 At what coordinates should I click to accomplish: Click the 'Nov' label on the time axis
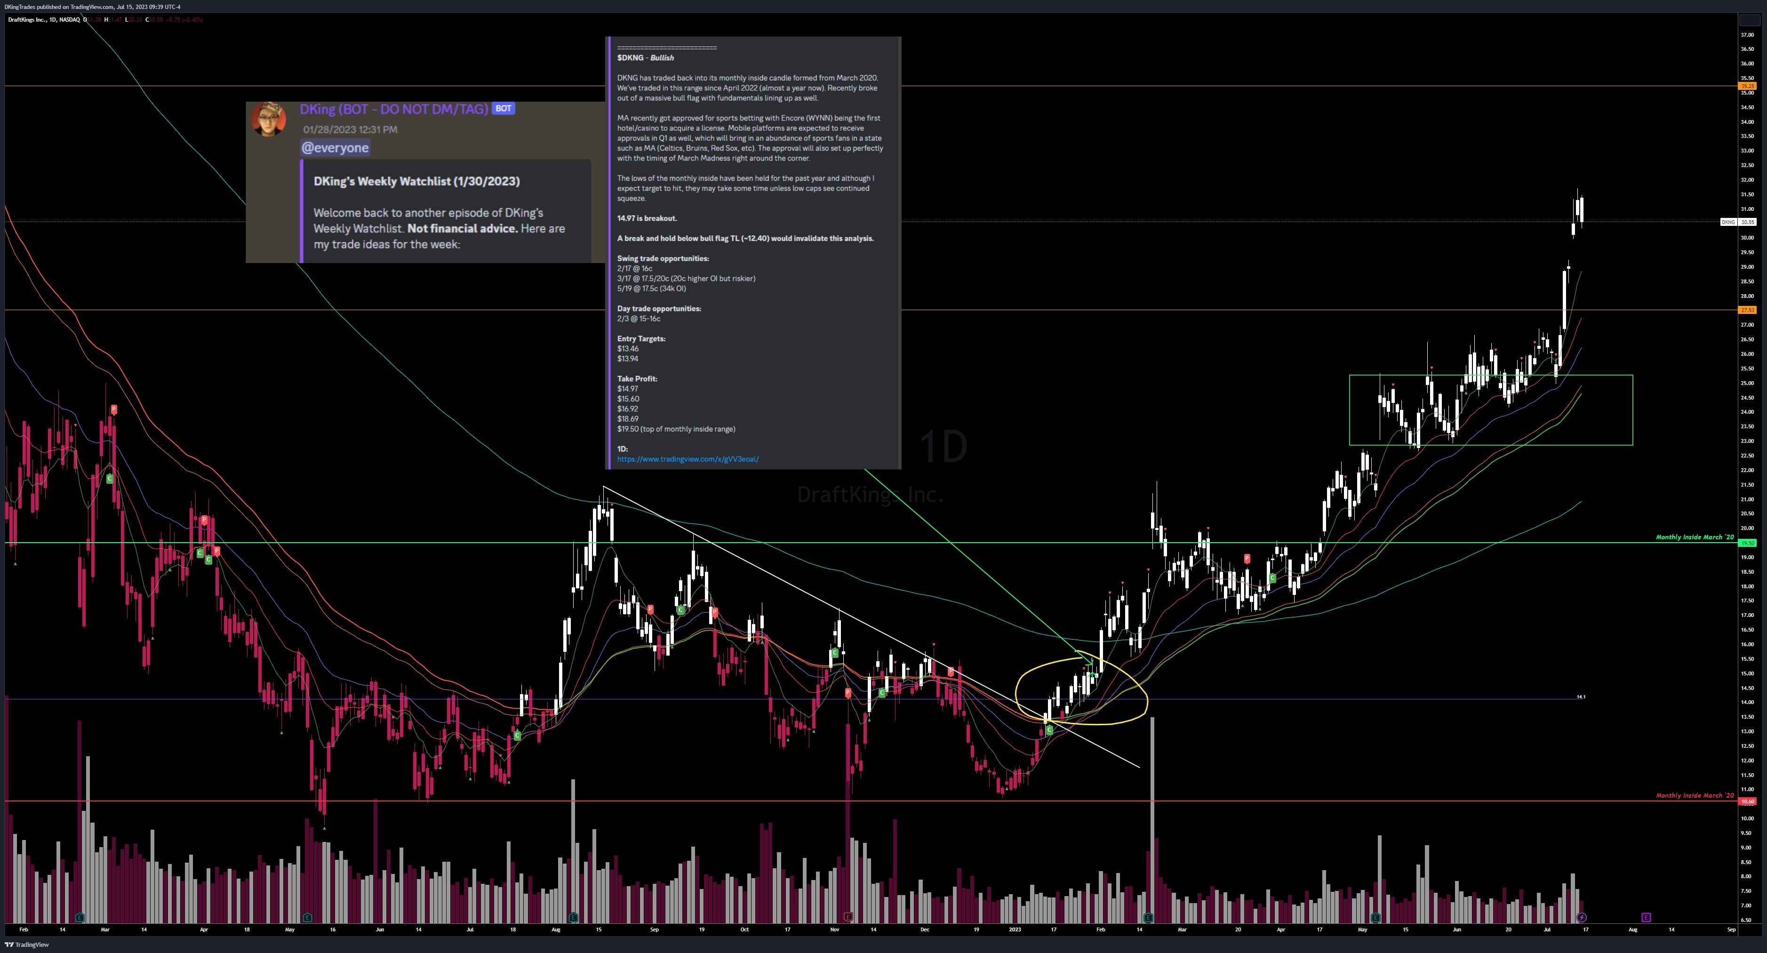coord(835,929)
